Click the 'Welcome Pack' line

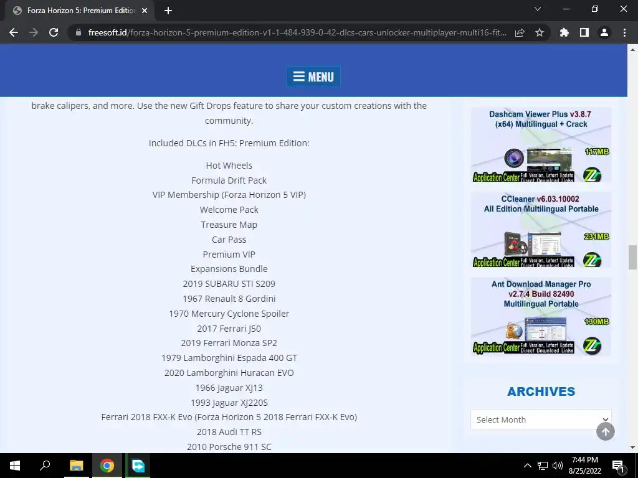pyautogui.click(x=229, y=210)
